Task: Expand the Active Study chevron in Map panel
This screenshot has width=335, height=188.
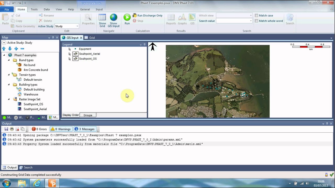Action: coord(4,43)
